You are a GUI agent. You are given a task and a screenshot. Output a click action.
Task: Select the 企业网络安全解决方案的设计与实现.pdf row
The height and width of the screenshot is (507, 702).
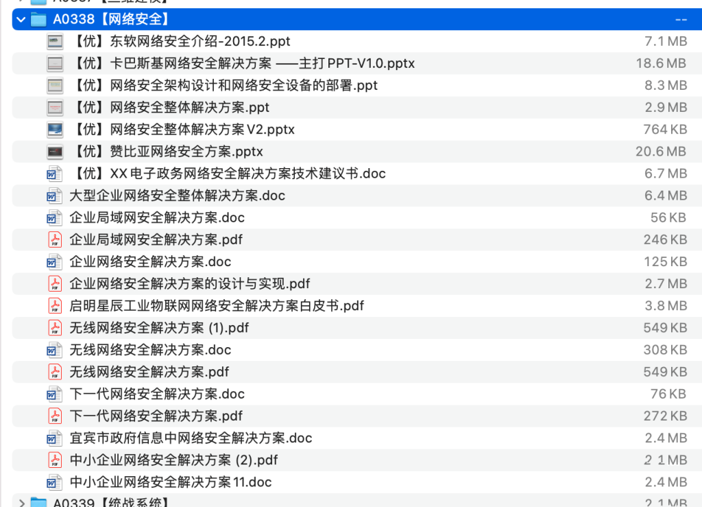click(343, 283)
